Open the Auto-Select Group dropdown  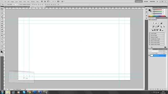click(15, 4)
